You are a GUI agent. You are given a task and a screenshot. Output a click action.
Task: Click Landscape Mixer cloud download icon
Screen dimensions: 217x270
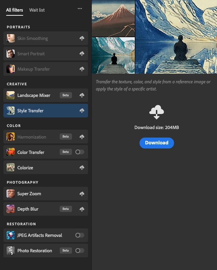click(x=82, y=95)
